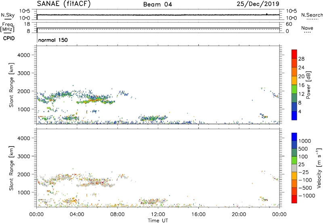This screenshot has width=323, height=223.
Task: Click the 16:00 time axis label
Action: click(198, 214)
